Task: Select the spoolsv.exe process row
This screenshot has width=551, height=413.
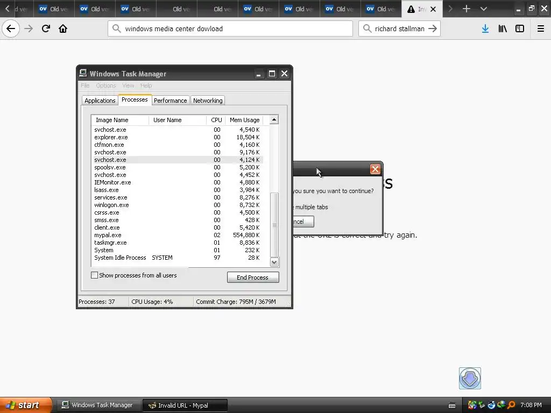Action: click(x=177, y=167)
